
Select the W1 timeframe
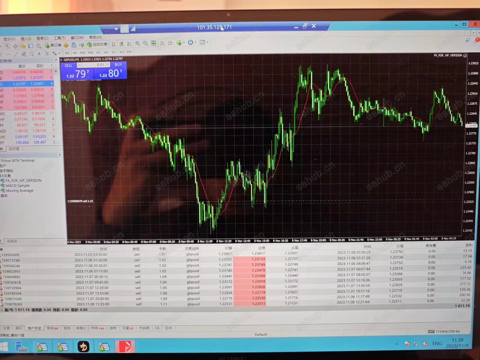(122, 52)
